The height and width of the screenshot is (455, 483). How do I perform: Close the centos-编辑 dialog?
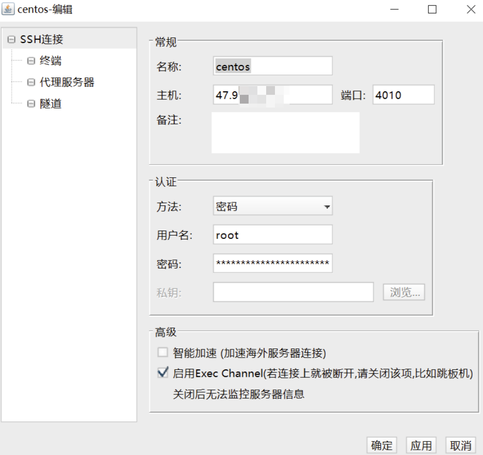point(471,9)
